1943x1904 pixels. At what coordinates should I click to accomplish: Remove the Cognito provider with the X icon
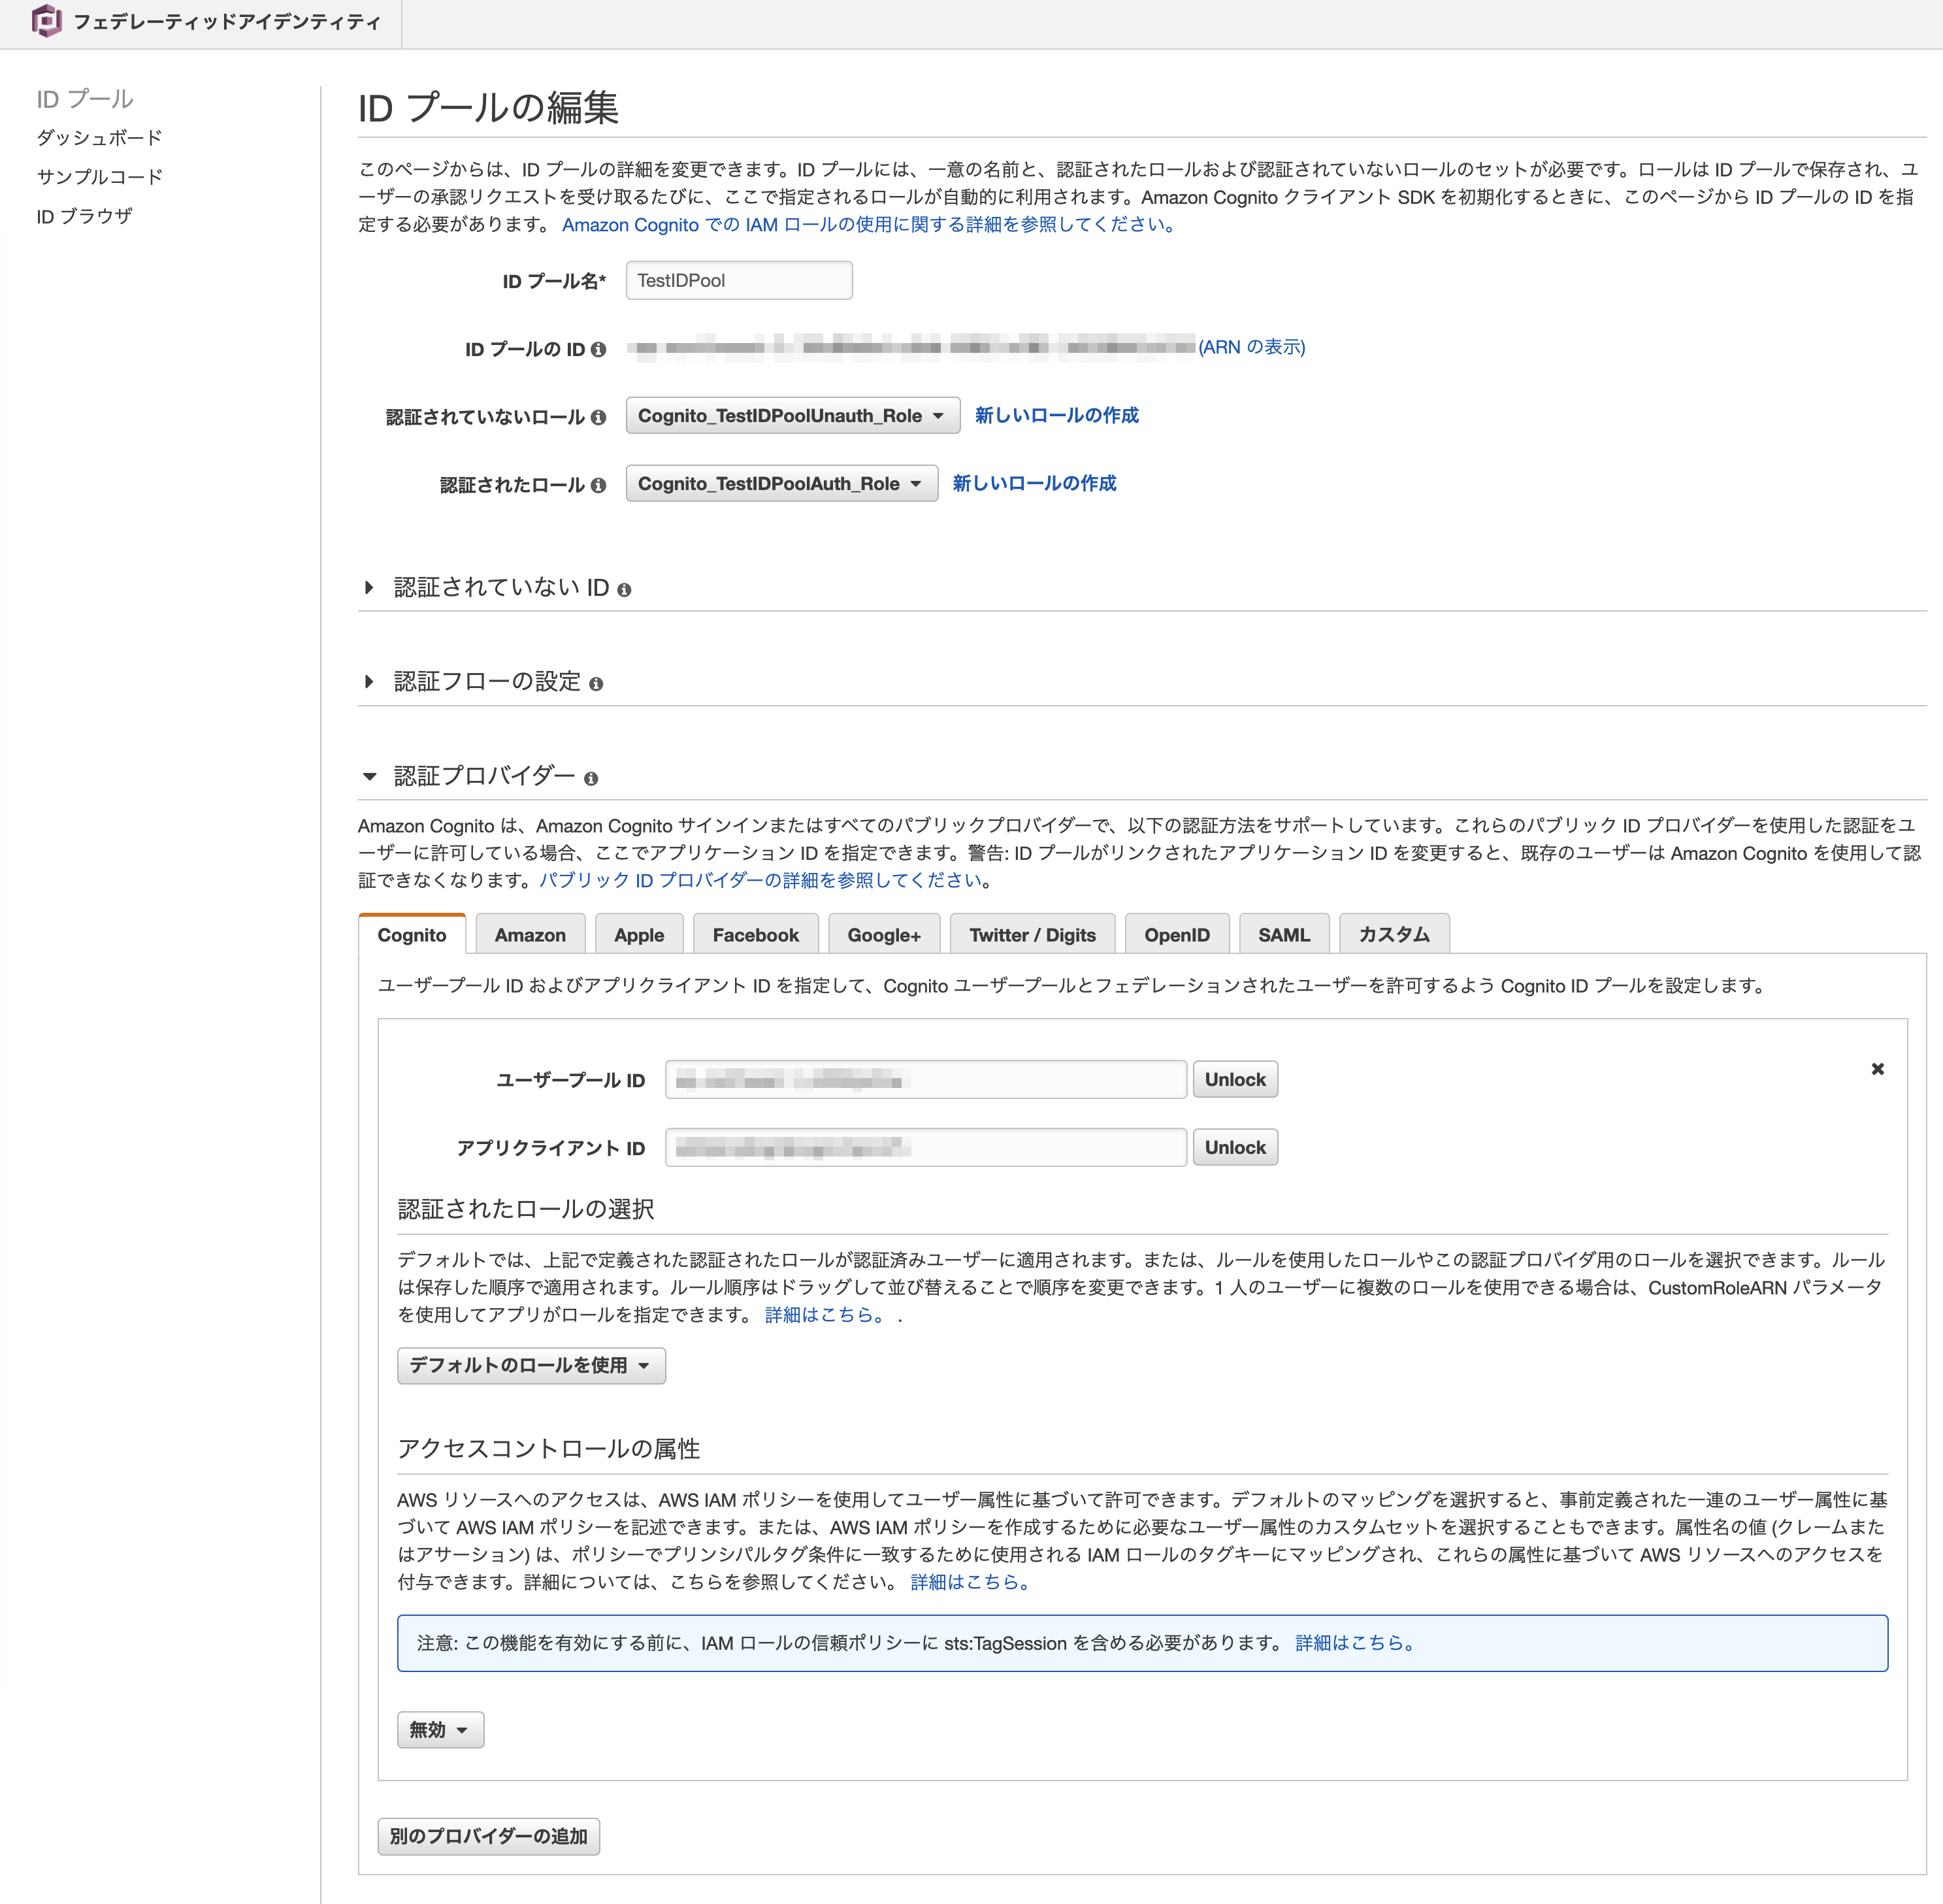click(1877, 1068)
